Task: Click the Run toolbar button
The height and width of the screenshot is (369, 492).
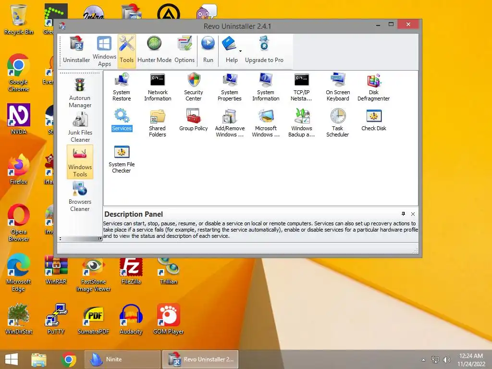Action: click(208, 49)
